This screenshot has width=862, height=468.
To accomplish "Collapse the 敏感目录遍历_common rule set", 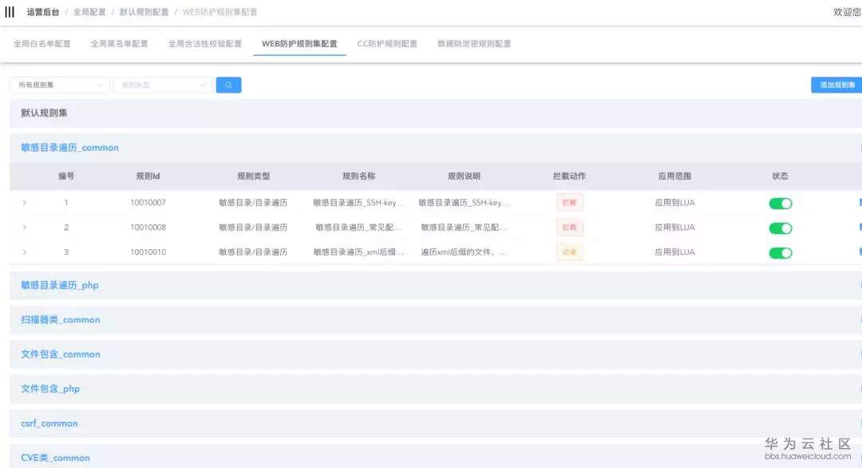I will (x=436, y=148).
